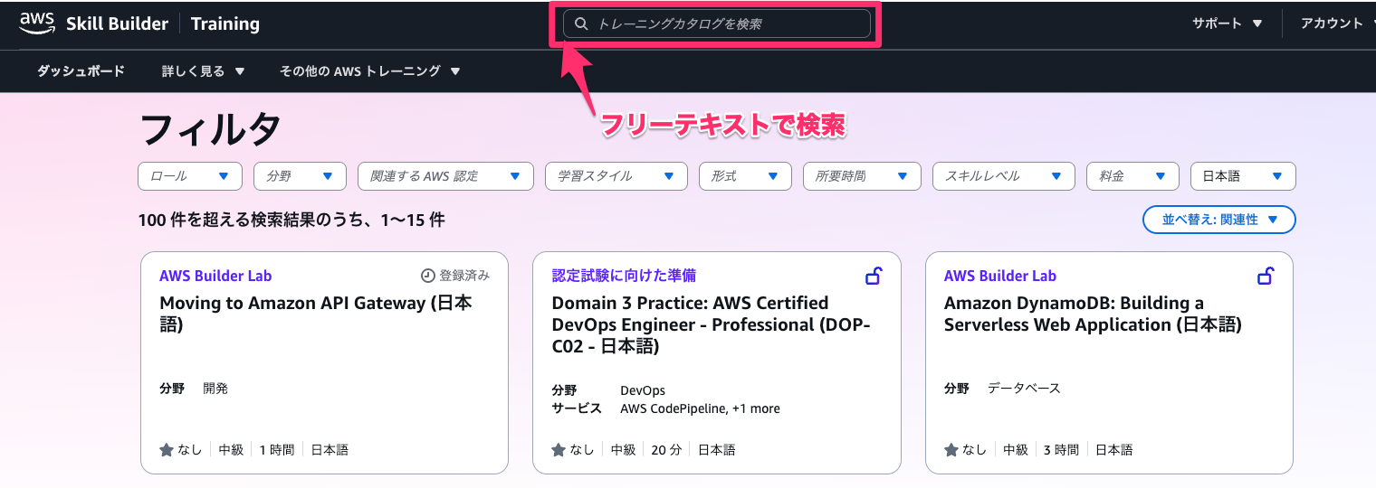Click the フィルタ heading
1376x488 pixels.
pyautogui.click(x=210, y=130)
